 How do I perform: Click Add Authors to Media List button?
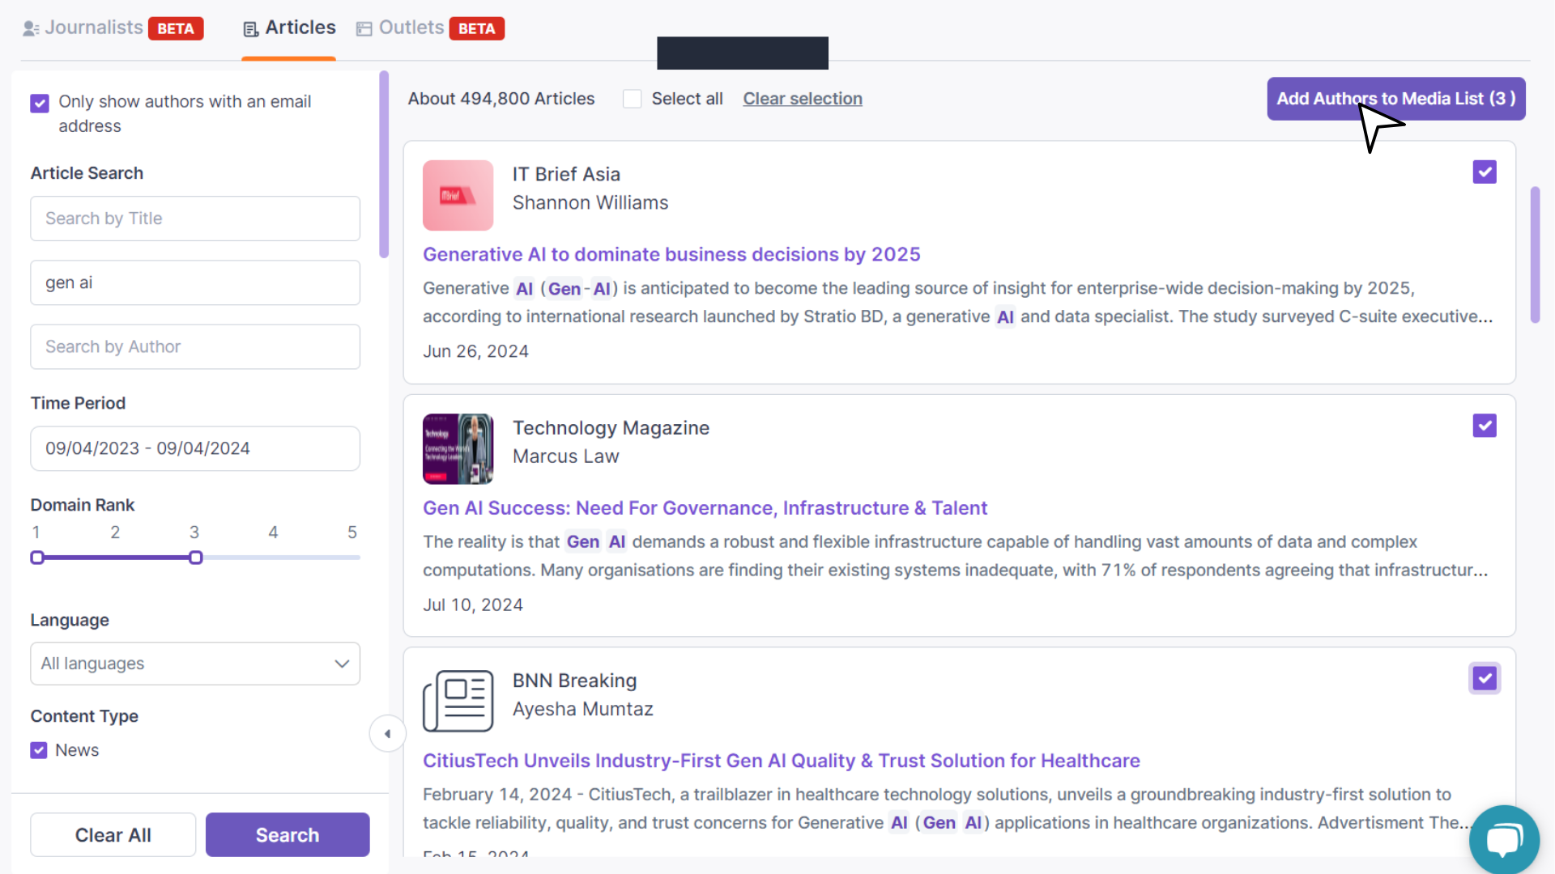(x=1395, y=99)
